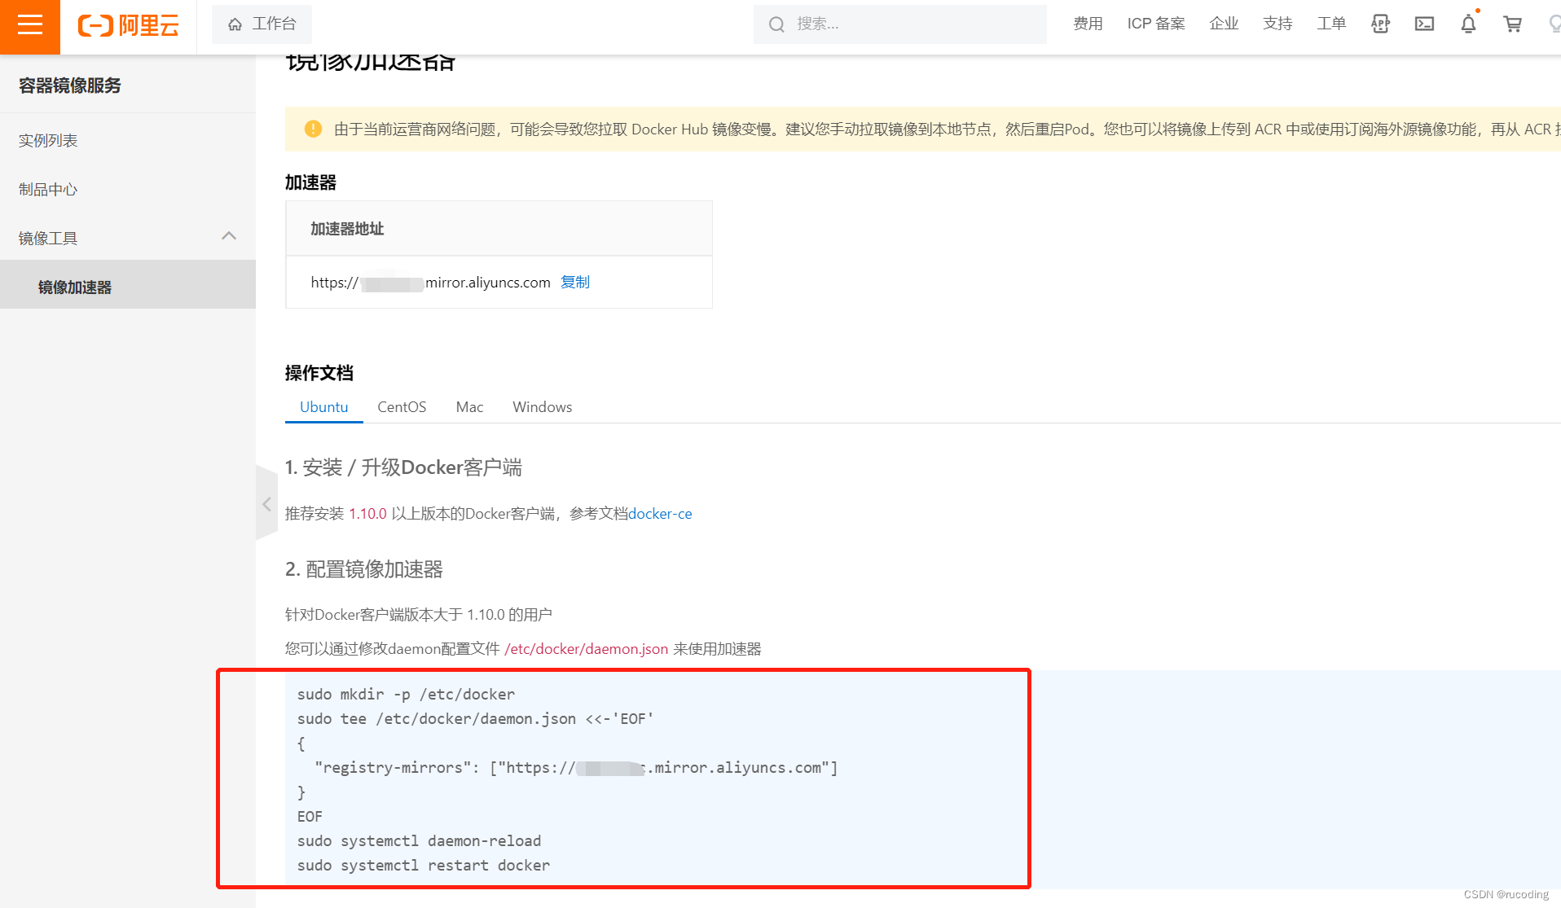Switch to the Ubuntu tab
This screenshot has width=1561, height=908.
pos(323,406)
